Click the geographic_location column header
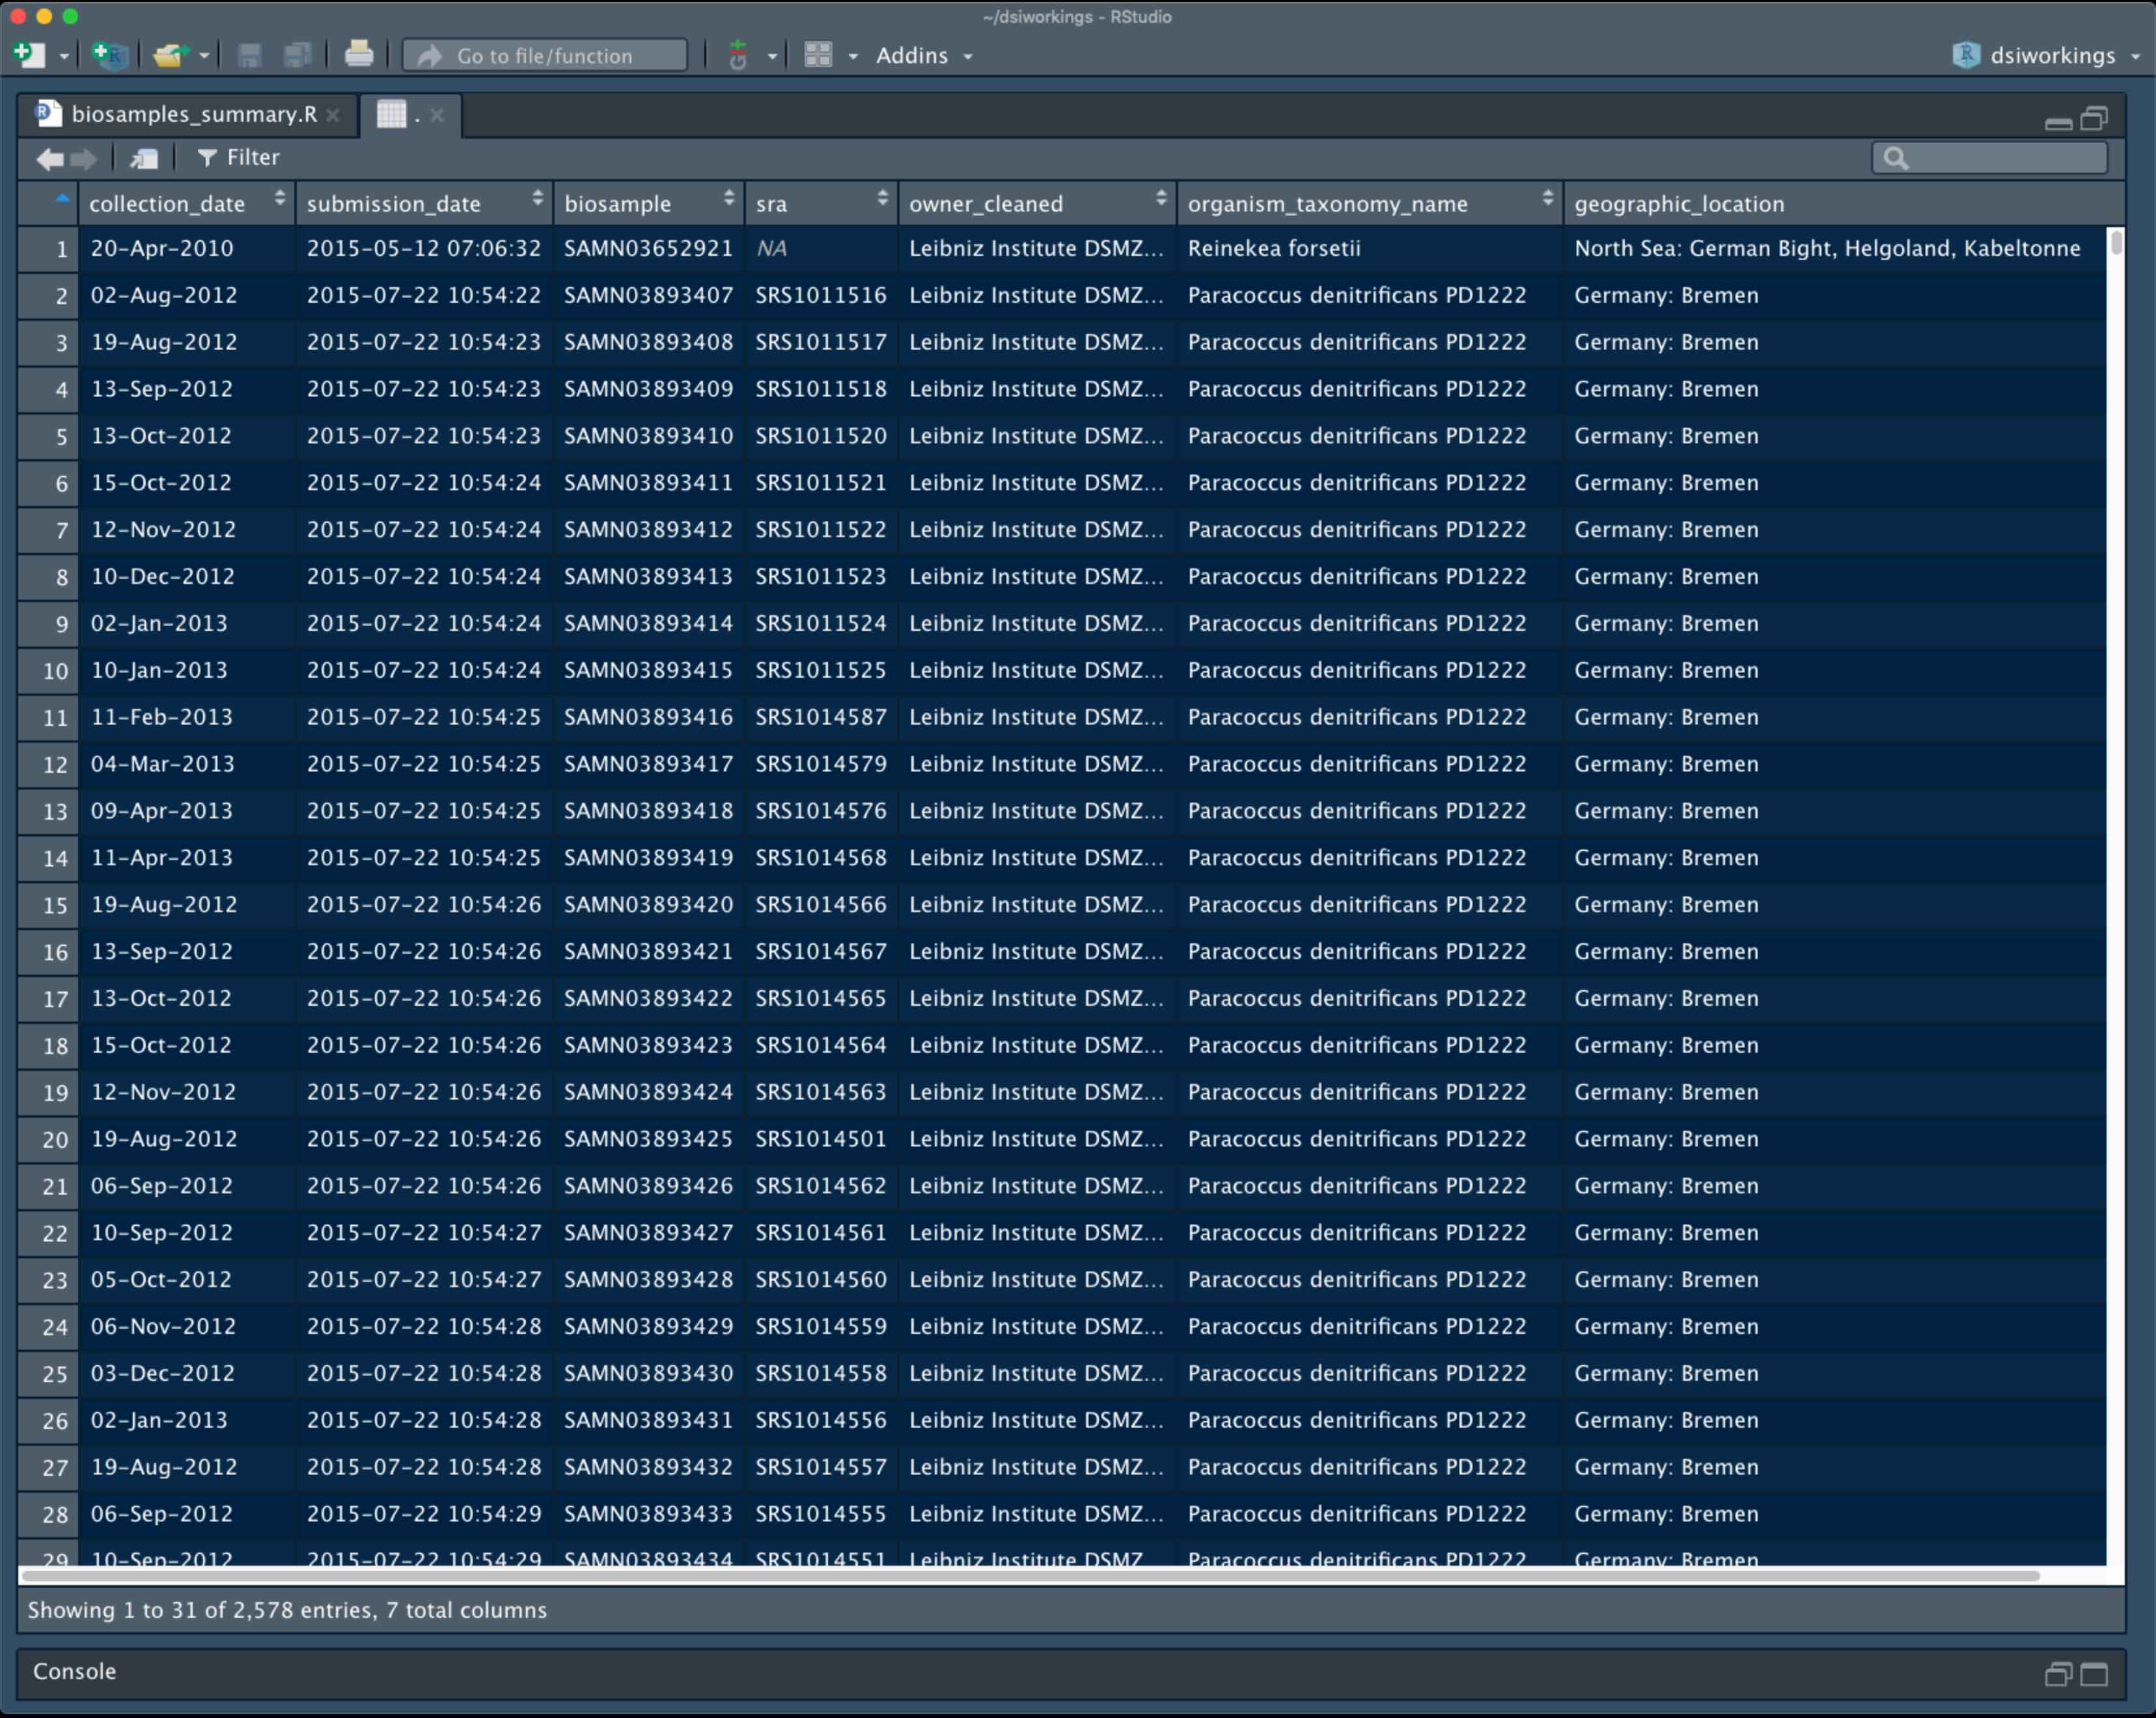 click(1843, 203)
